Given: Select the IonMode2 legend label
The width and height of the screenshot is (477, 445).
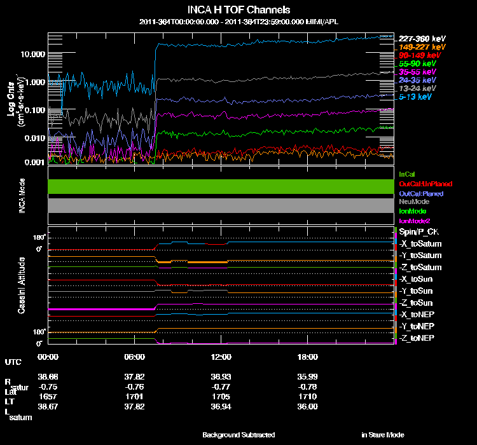Looking at the screenshot, I should click(x=413, y=220).
